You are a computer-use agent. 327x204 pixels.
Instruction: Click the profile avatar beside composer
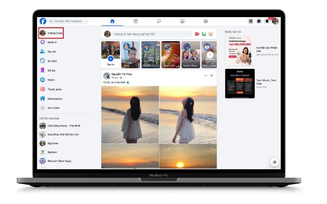(107, 34)
